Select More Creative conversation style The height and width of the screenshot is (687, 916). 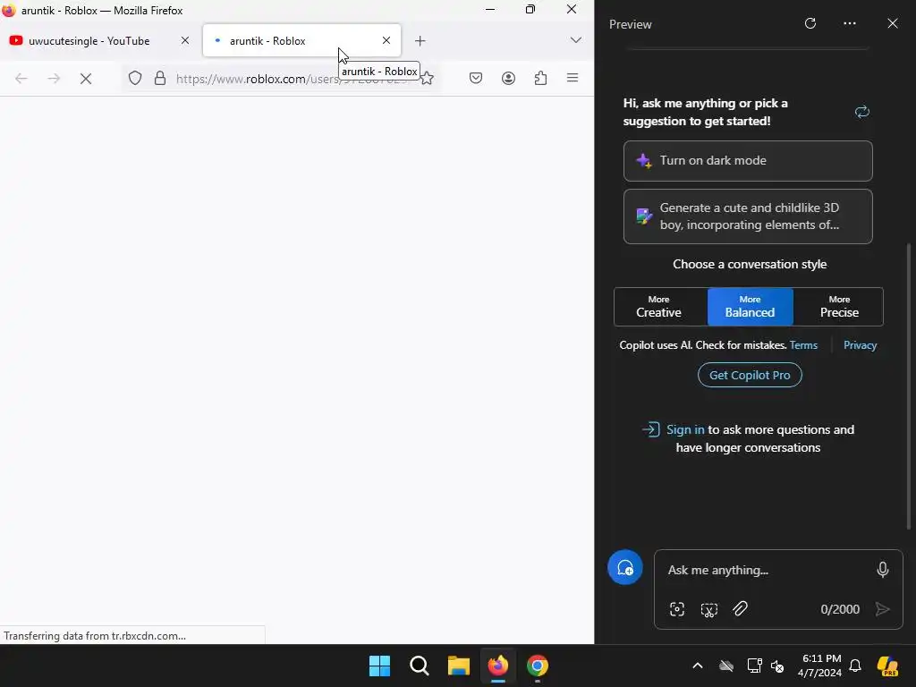point(659,307)
